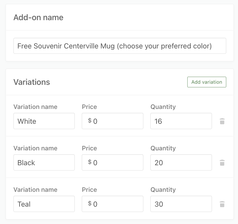Click Price label above Teal's price field
The height and width of the screenshot is (224, 238).
pyautogui.click(x=89, y=190)
